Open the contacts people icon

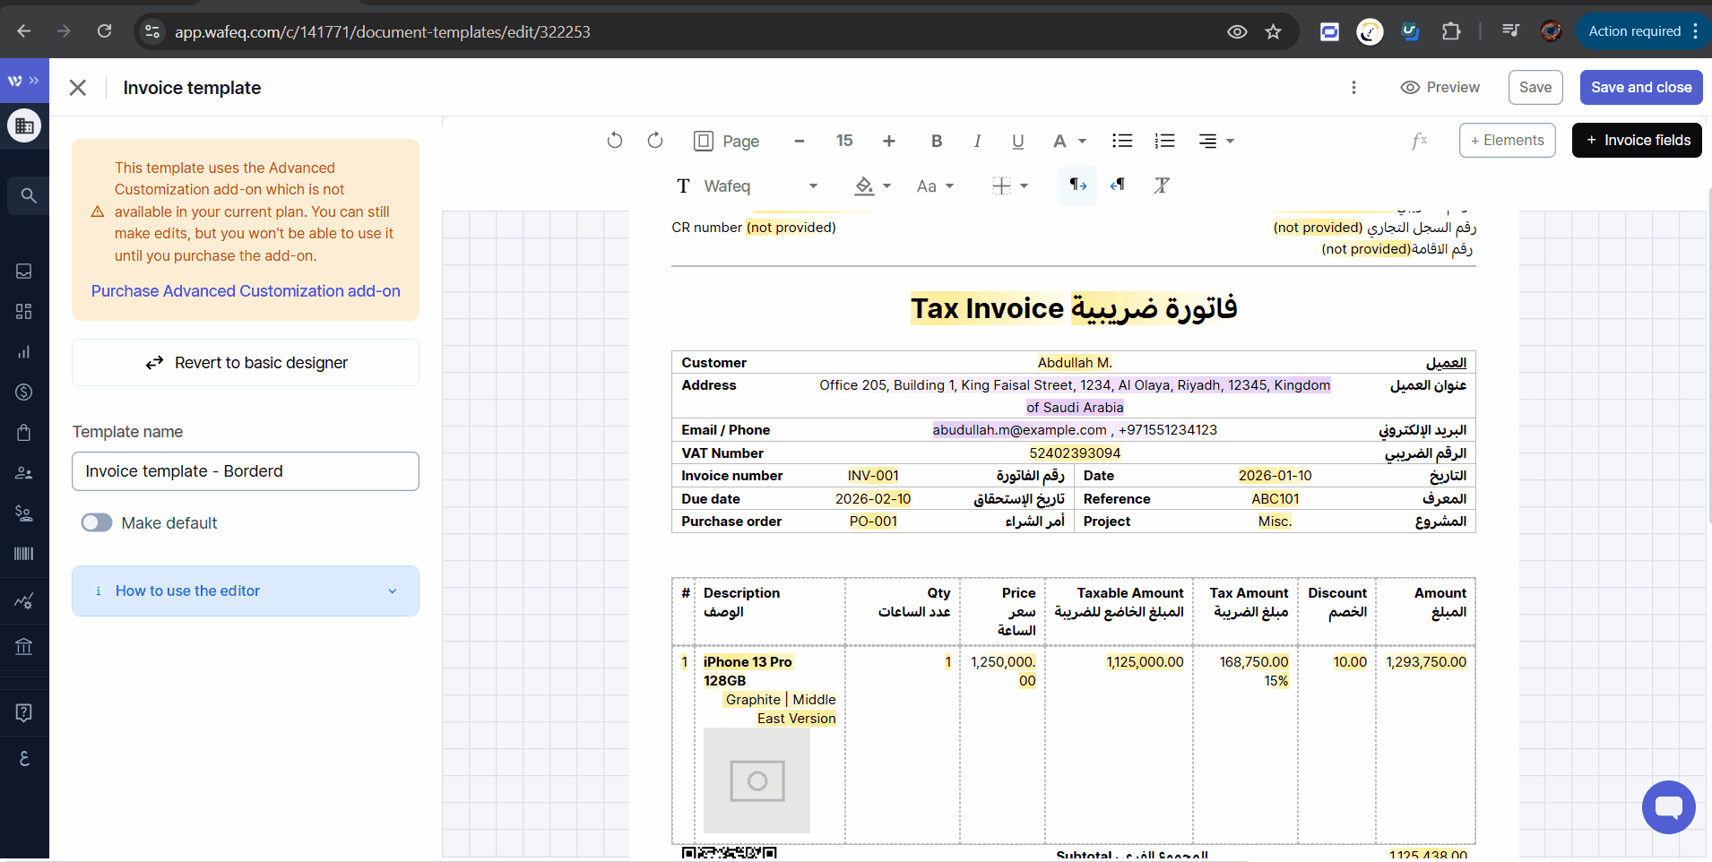coord(24,473)
